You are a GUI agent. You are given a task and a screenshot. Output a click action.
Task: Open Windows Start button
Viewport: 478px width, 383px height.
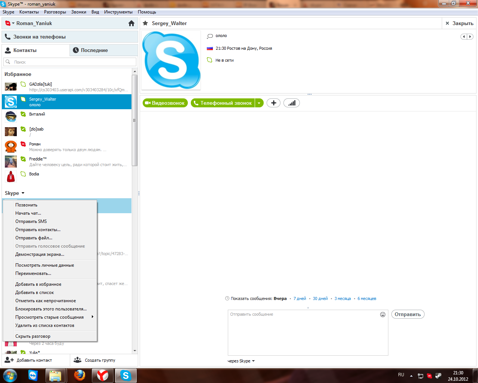10,376
